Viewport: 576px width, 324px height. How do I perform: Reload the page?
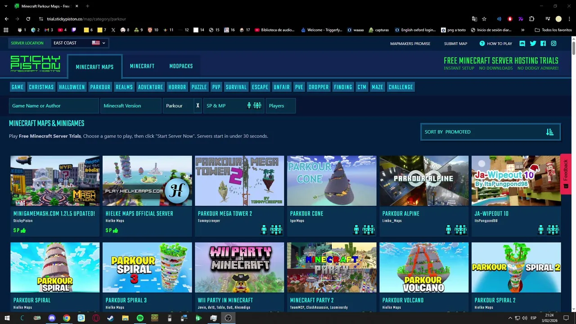[28, 19]
